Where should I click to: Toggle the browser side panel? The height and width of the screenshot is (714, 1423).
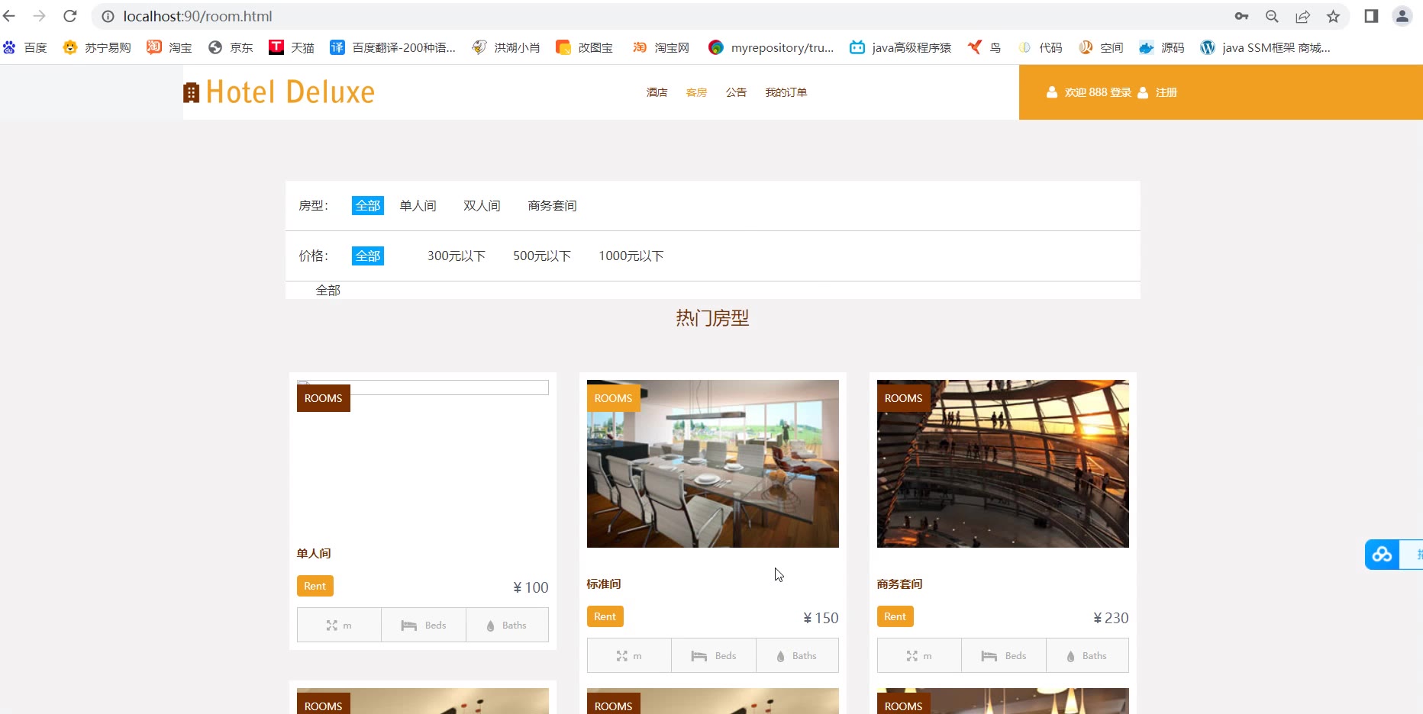(x=1371, y=16)
